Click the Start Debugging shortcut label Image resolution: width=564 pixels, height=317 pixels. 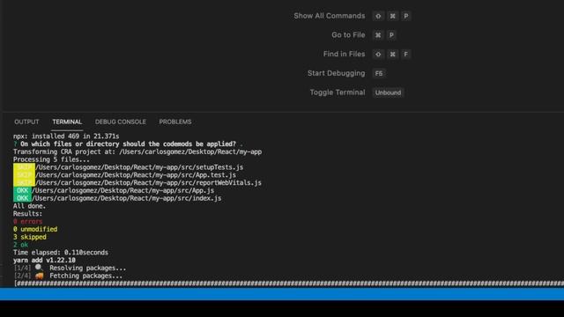pos(336,73)
